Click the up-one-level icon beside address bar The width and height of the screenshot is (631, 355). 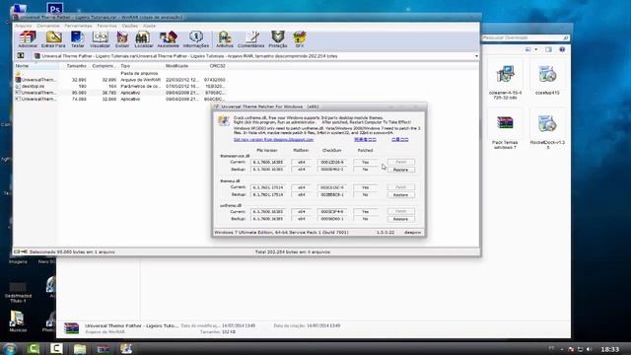pyautogui.click(x=21, y=55)
